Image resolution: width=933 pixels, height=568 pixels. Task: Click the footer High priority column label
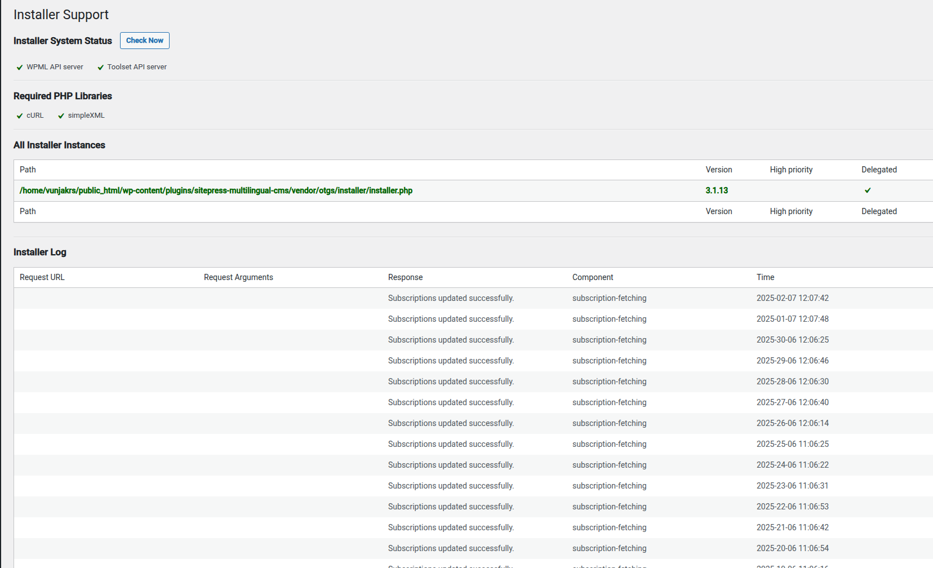791,211
